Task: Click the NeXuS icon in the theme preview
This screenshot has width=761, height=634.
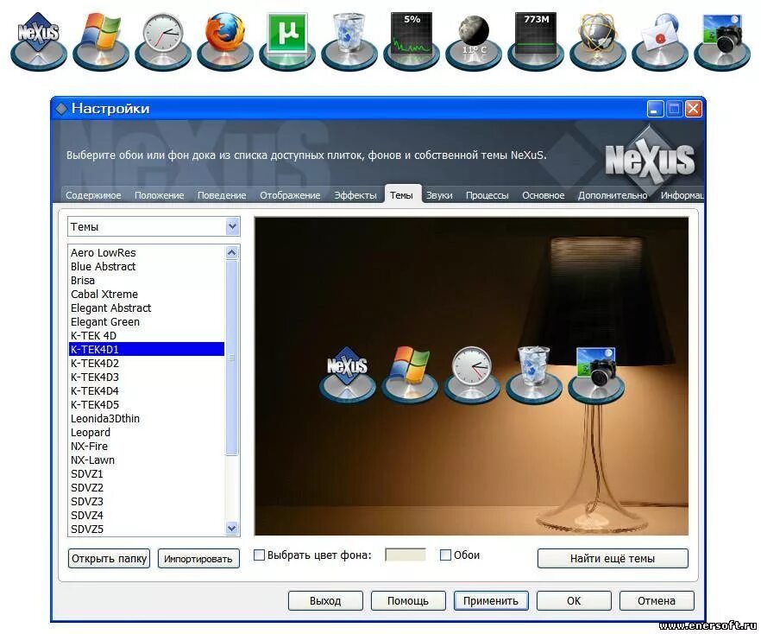Action: click(347, 374)
